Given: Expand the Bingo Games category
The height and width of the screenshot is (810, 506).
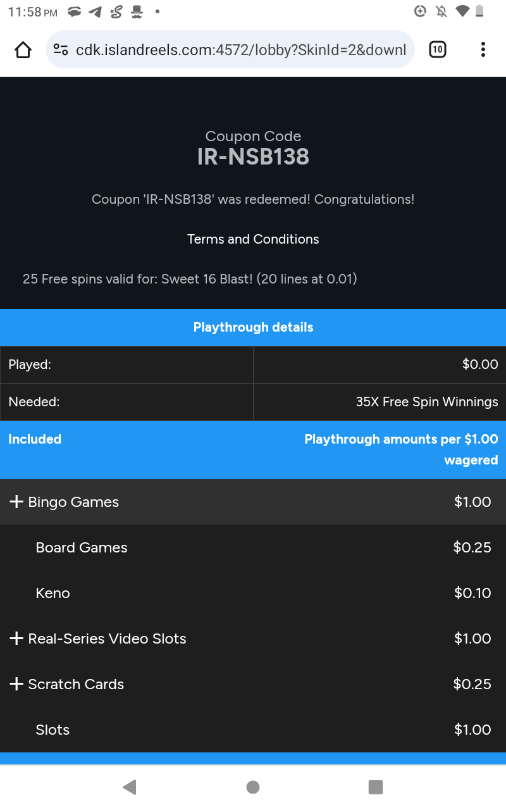Looking at the screenshot, I should pyautogui.click(x=16, y=502).
